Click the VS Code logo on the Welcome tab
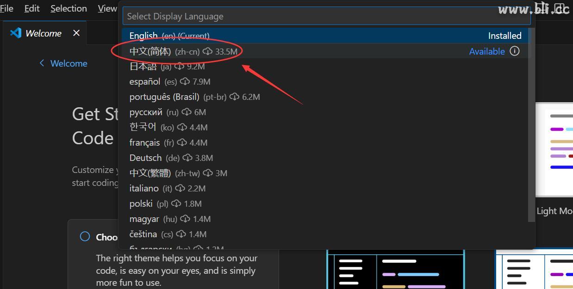 [x=15, y=32]
